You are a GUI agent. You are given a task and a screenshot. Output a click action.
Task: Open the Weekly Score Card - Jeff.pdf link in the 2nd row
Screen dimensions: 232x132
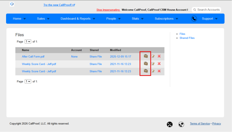click(x=39, y=64)
